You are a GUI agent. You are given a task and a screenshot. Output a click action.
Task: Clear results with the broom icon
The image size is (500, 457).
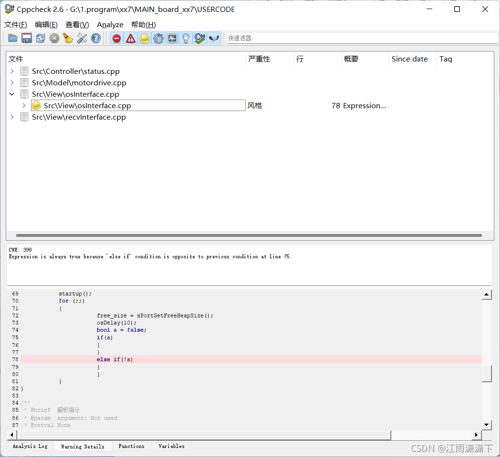(x=68, y=38)
